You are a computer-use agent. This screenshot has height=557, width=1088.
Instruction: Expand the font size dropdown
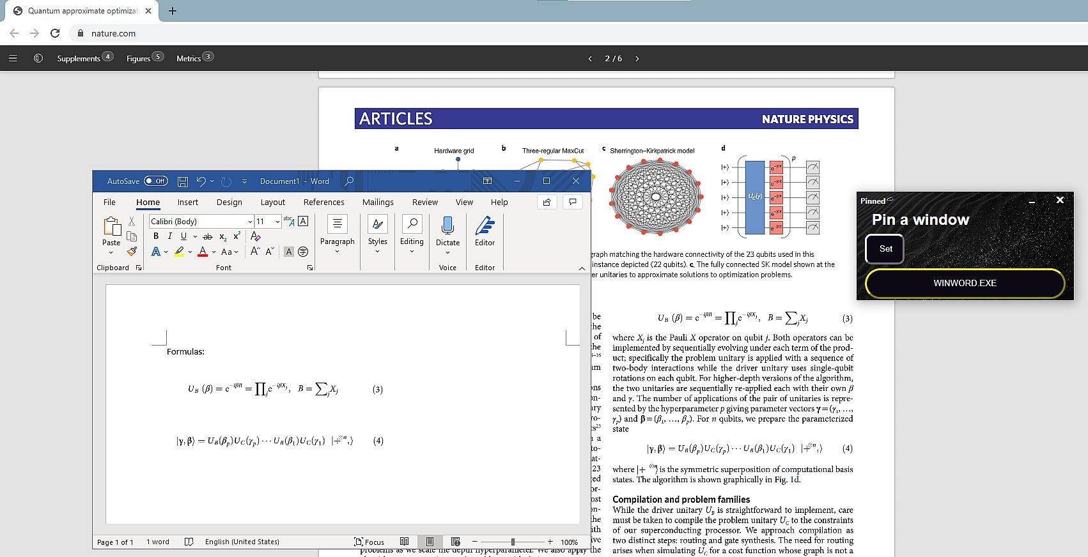(x=277, y=222)
